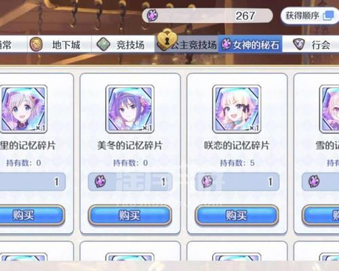Click the guild shield coin icon
Image resolution: width=339 pixels, height=271 pixels.
click(x=299, y=44)
